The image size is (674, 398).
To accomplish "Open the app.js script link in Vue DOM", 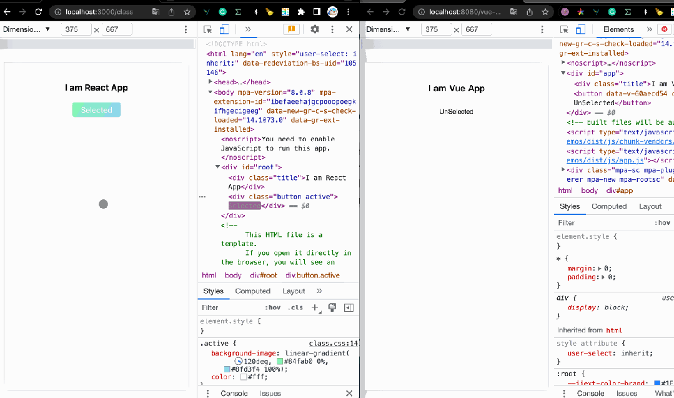I will [605, 161].
